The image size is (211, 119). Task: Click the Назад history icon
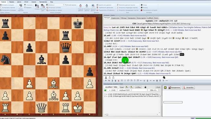[141, 5]
